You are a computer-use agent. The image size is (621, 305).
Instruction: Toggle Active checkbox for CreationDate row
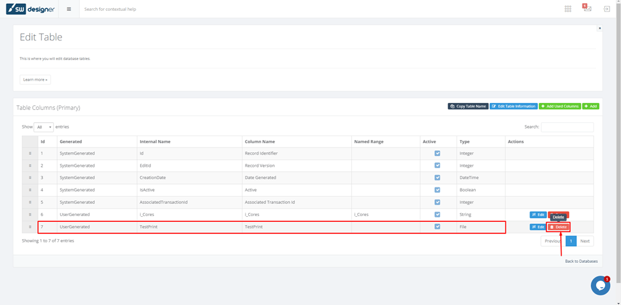pos(437,178)
